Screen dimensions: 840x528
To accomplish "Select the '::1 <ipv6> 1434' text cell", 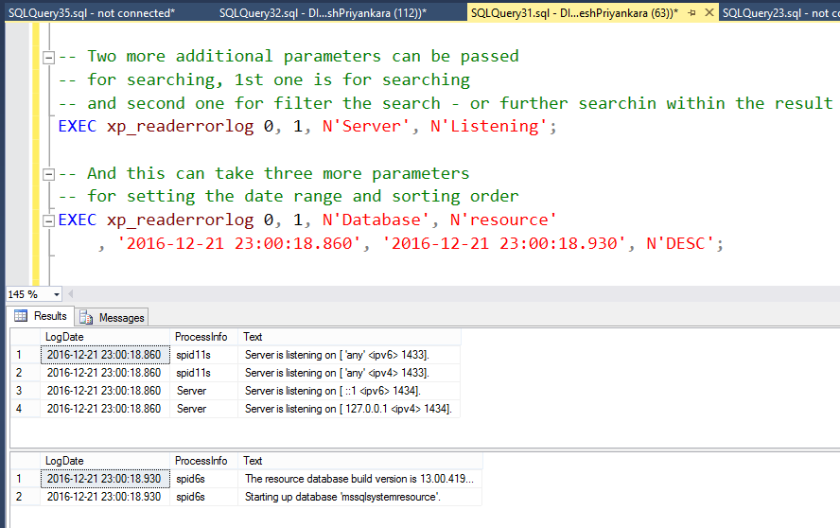I will [x=349, y=391].
